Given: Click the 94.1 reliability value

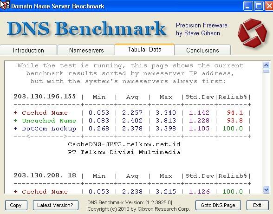Looking at the screenshot, I should pos(235,113).
